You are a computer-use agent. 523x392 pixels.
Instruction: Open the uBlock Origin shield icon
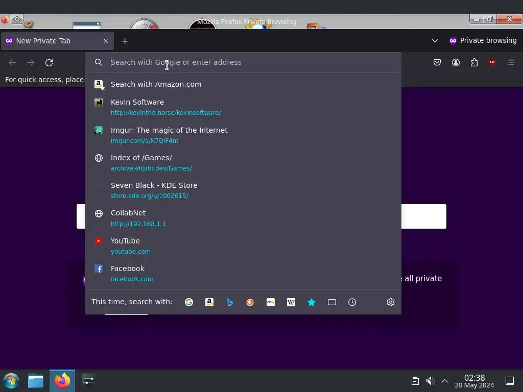(x=492, y=62)
